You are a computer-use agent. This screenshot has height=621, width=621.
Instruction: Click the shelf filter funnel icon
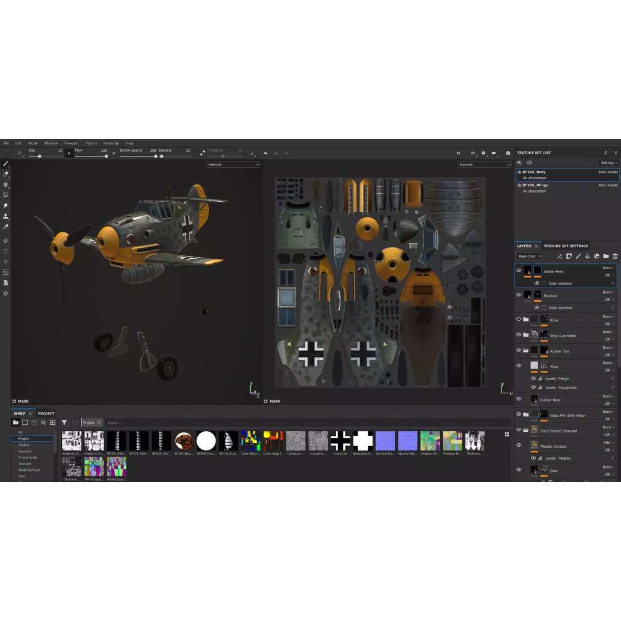point(64,423)
